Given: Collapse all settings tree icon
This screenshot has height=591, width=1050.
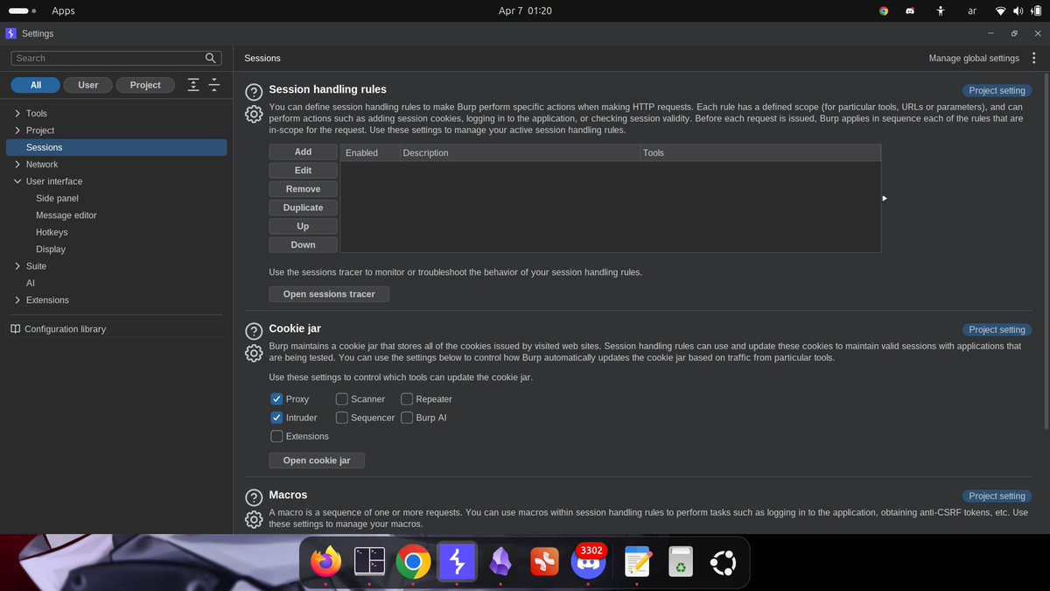Looking at the screenshot, I should pos(213,85).
